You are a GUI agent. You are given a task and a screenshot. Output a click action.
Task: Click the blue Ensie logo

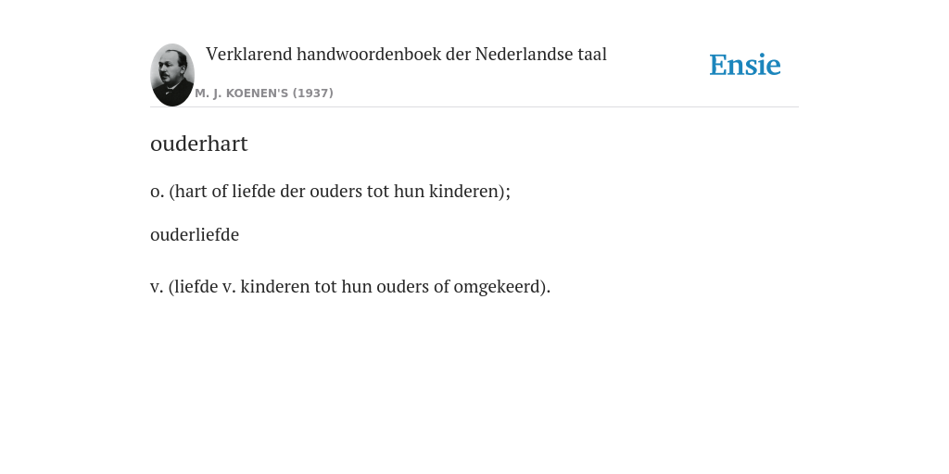click(745, 65)
